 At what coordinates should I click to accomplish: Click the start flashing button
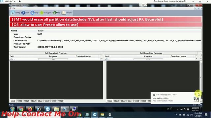coord(25,13)
